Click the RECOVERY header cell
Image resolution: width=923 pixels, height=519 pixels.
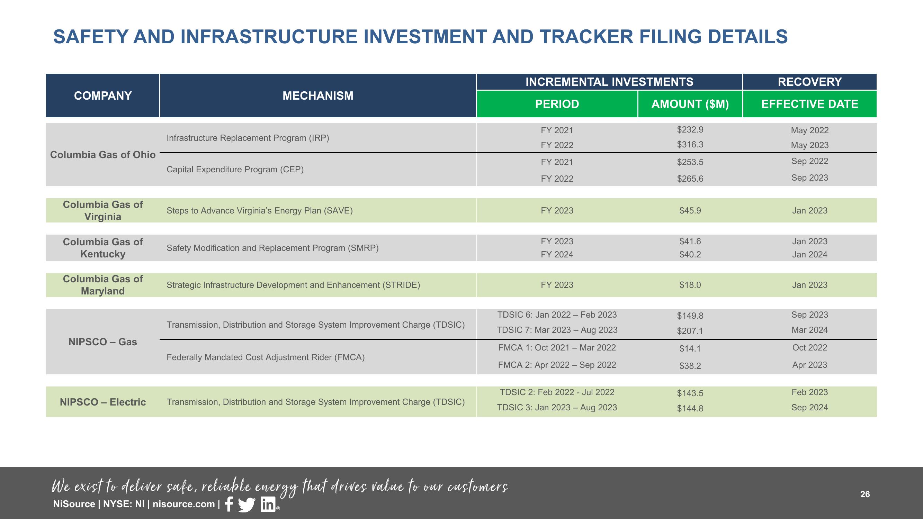(x=810, y=82)
